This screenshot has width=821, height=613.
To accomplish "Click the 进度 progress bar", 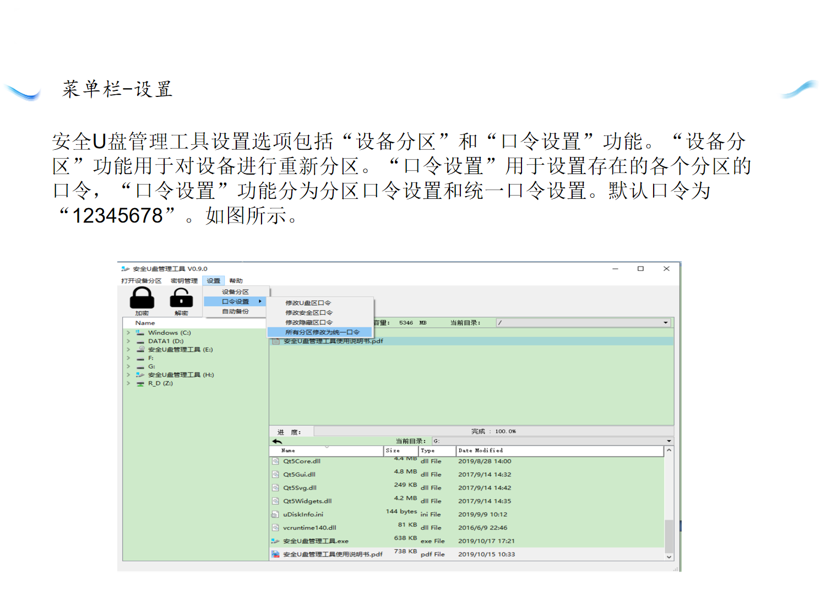I will coord(493,431).
